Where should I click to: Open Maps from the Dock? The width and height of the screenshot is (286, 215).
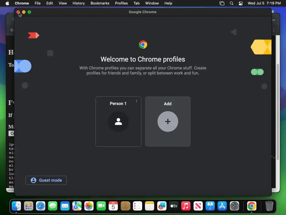(x=77, y=206)
